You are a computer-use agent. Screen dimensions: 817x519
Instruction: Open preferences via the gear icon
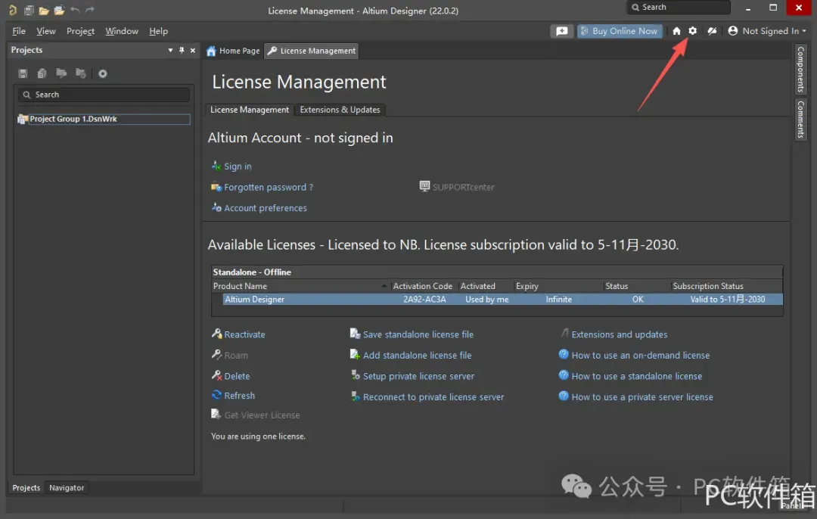click(692, 31)
